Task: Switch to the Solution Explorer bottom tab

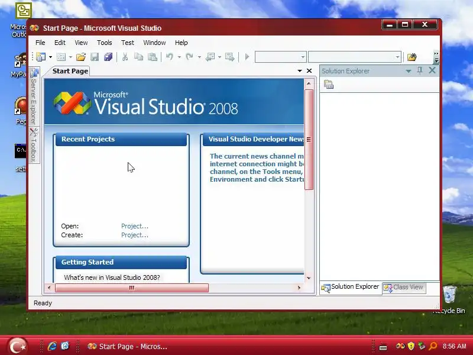Action: click(351, 287)
